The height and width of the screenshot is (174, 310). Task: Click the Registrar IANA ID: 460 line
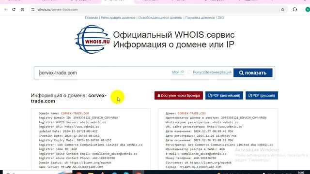(58, 149)
